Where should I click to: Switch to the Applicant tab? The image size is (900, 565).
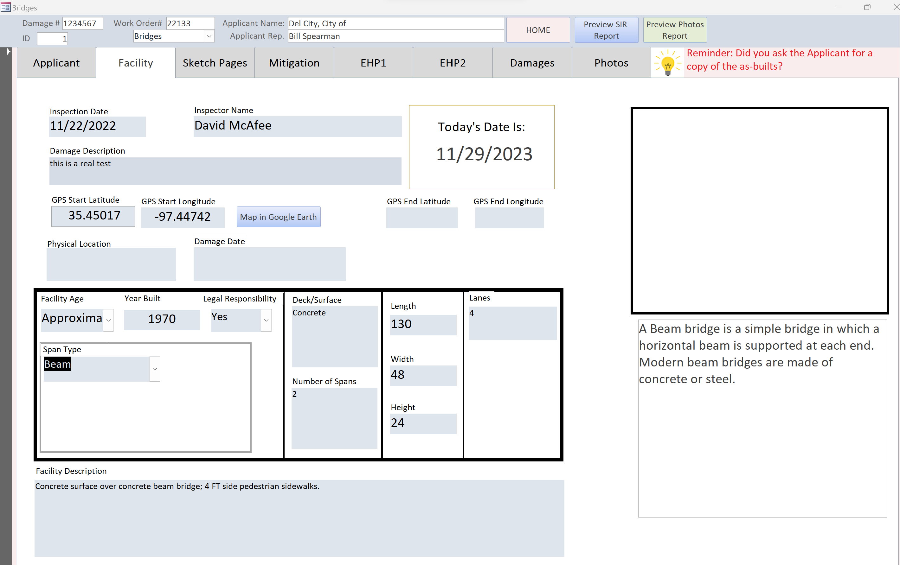click(x=56, y=63)
